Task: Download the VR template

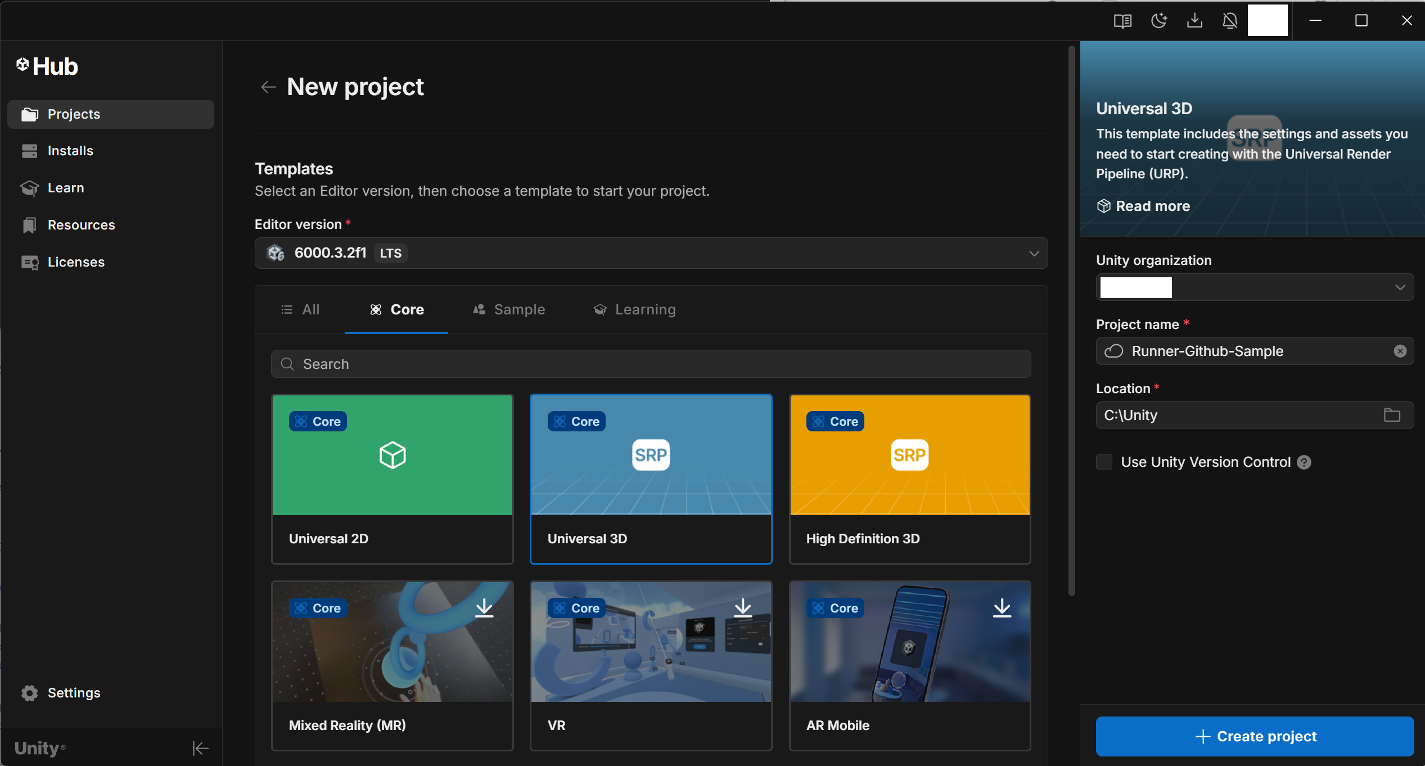Action: tap(742, 608)
